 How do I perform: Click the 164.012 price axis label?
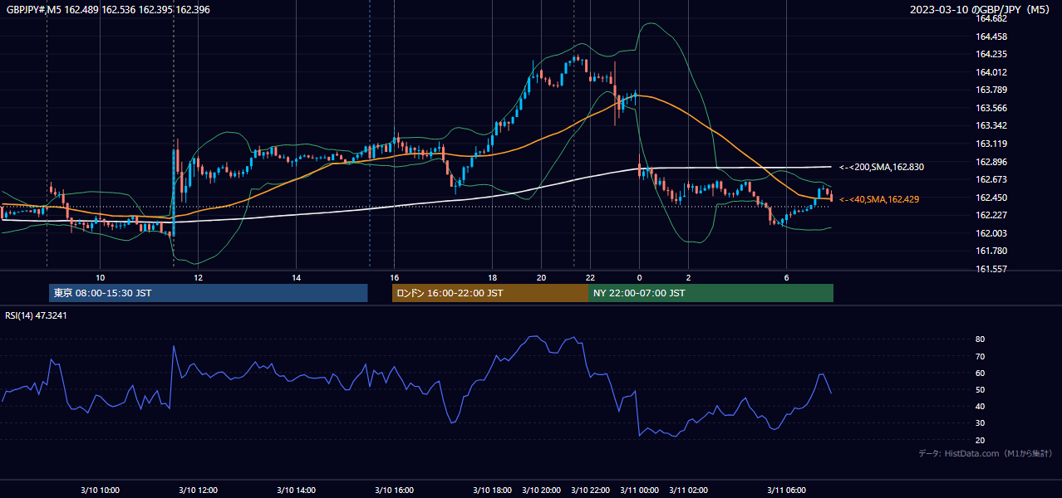(x=991, y=72)
